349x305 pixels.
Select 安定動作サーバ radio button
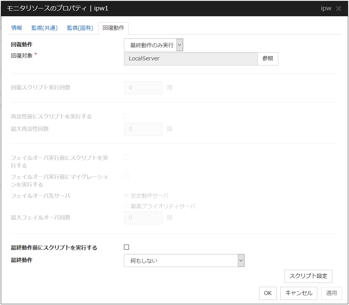click(127, 195)
